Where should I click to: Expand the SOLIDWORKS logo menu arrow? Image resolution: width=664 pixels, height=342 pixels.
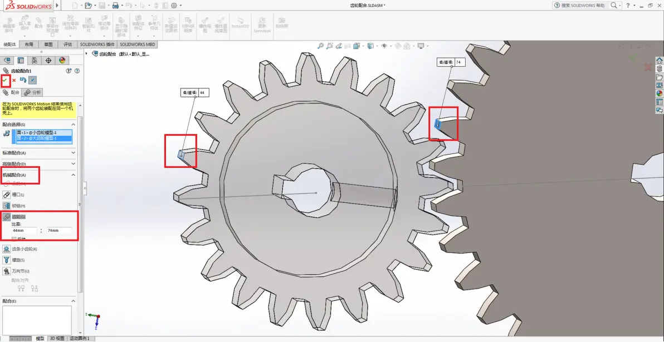(x=57, y=6)
